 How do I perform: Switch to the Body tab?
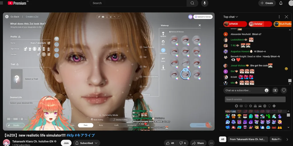tap(101, 125)
